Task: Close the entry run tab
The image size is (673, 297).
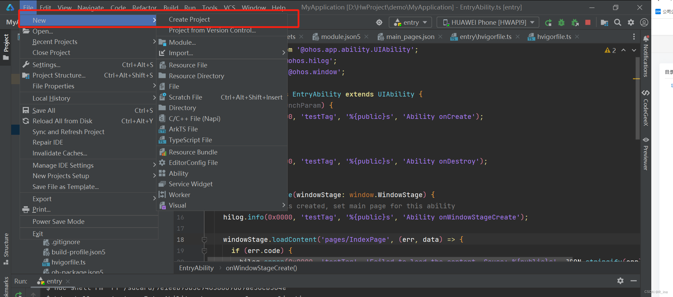Action: 68,281
